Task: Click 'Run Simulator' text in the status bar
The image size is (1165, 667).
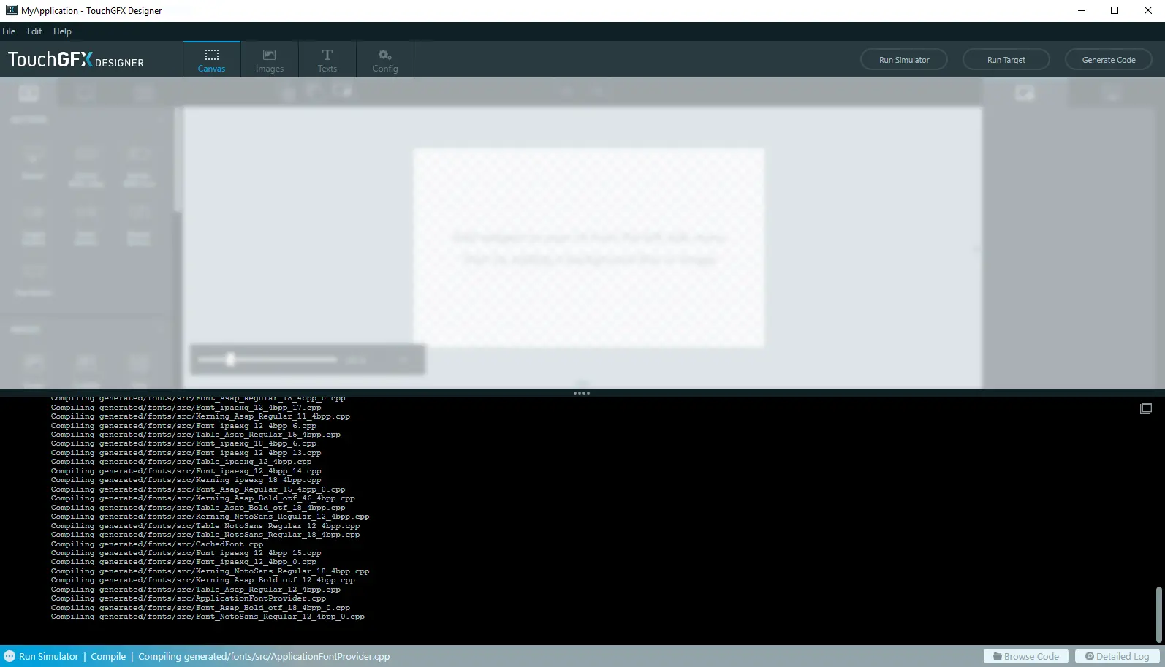Action: (x=48, y=656)
